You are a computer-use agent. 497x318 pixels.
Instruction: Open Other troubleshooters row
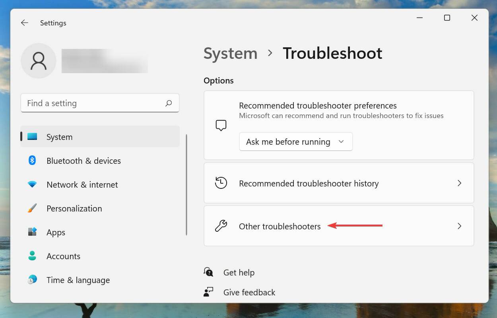pyautogui.click(x=339, y=226)
